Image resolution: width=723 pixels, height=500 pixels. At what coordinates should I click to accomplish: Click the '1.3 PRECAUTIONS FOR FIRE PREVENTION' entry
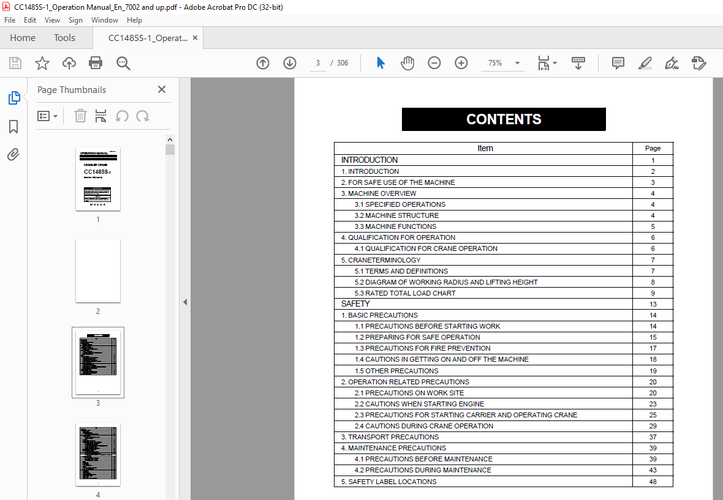click(x=422, y=348)
